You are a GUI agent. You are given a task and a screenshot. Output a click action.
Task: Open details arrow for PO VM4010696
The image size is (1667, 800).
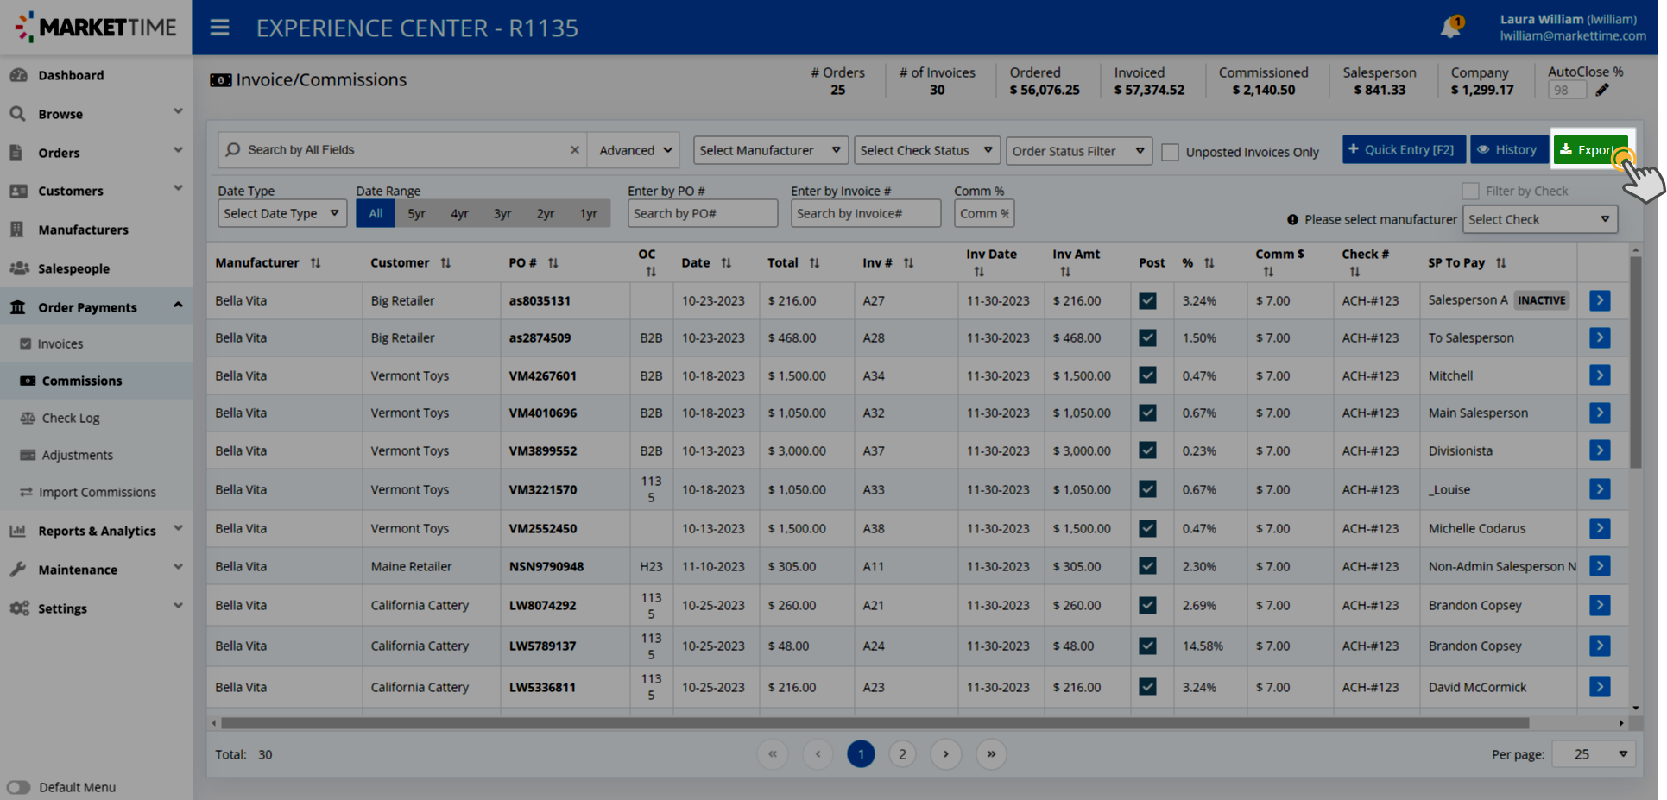click(x=1600, y=413)
